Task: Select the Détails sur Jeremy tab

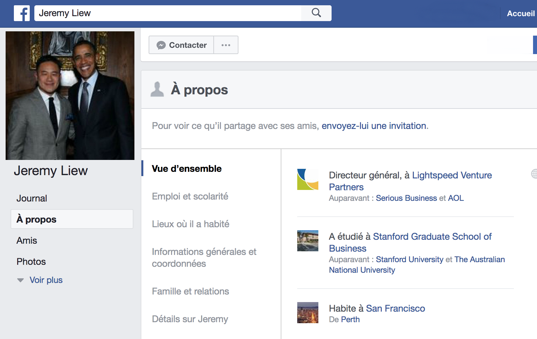Action: click(x=190, y=319)
